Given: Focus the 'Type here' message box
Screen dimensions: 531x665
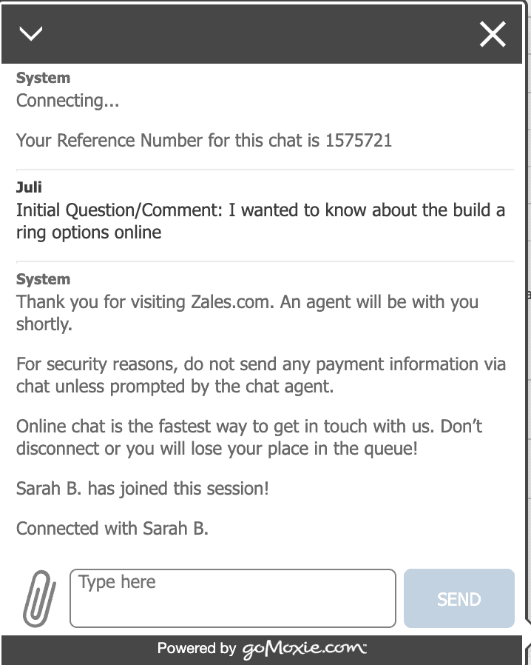Looking at the screenshot, I should [x=233, y=598].
